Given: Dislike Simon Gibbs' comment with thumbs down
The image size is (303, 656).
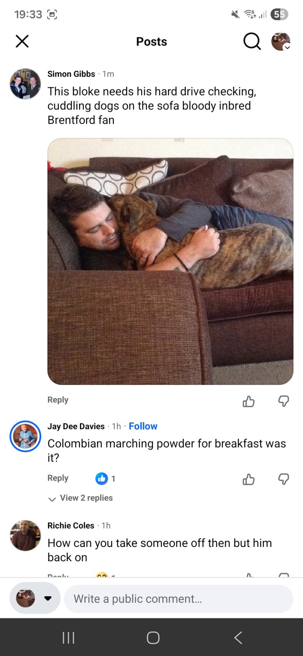Looking at the screenshot, I should (283, 401).
